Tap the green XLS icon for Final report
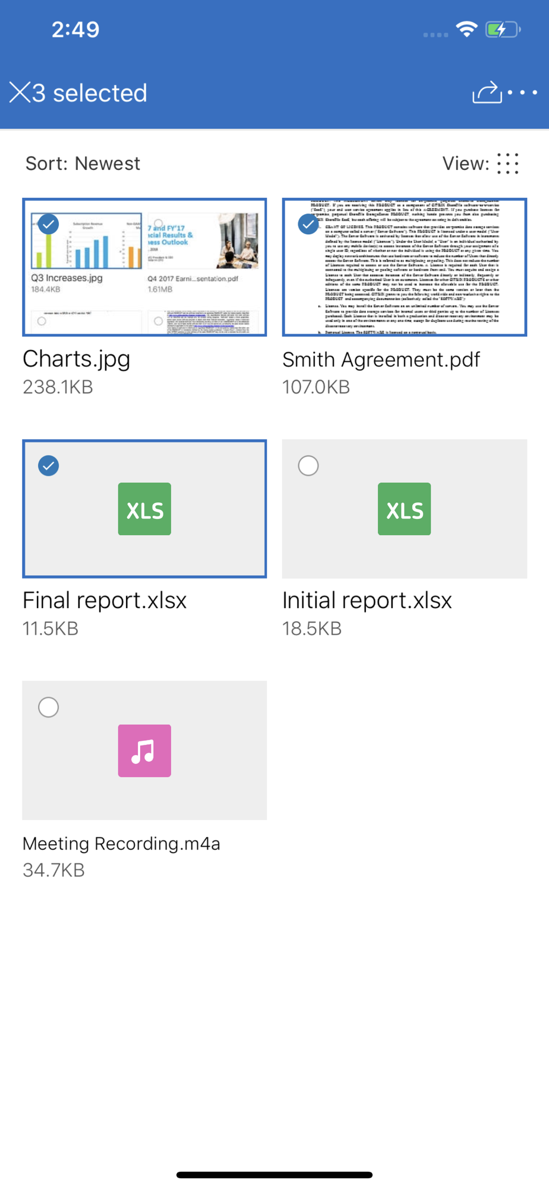This screenshot has width=549, height=1189. (x=144, y=509)
